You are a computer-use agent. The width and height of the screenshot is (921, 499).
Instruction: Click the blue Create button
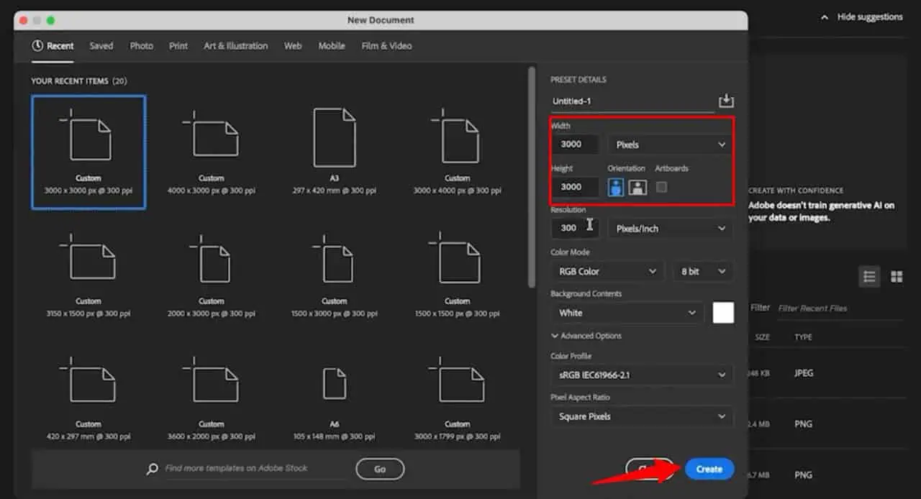(x=709, y=469)
